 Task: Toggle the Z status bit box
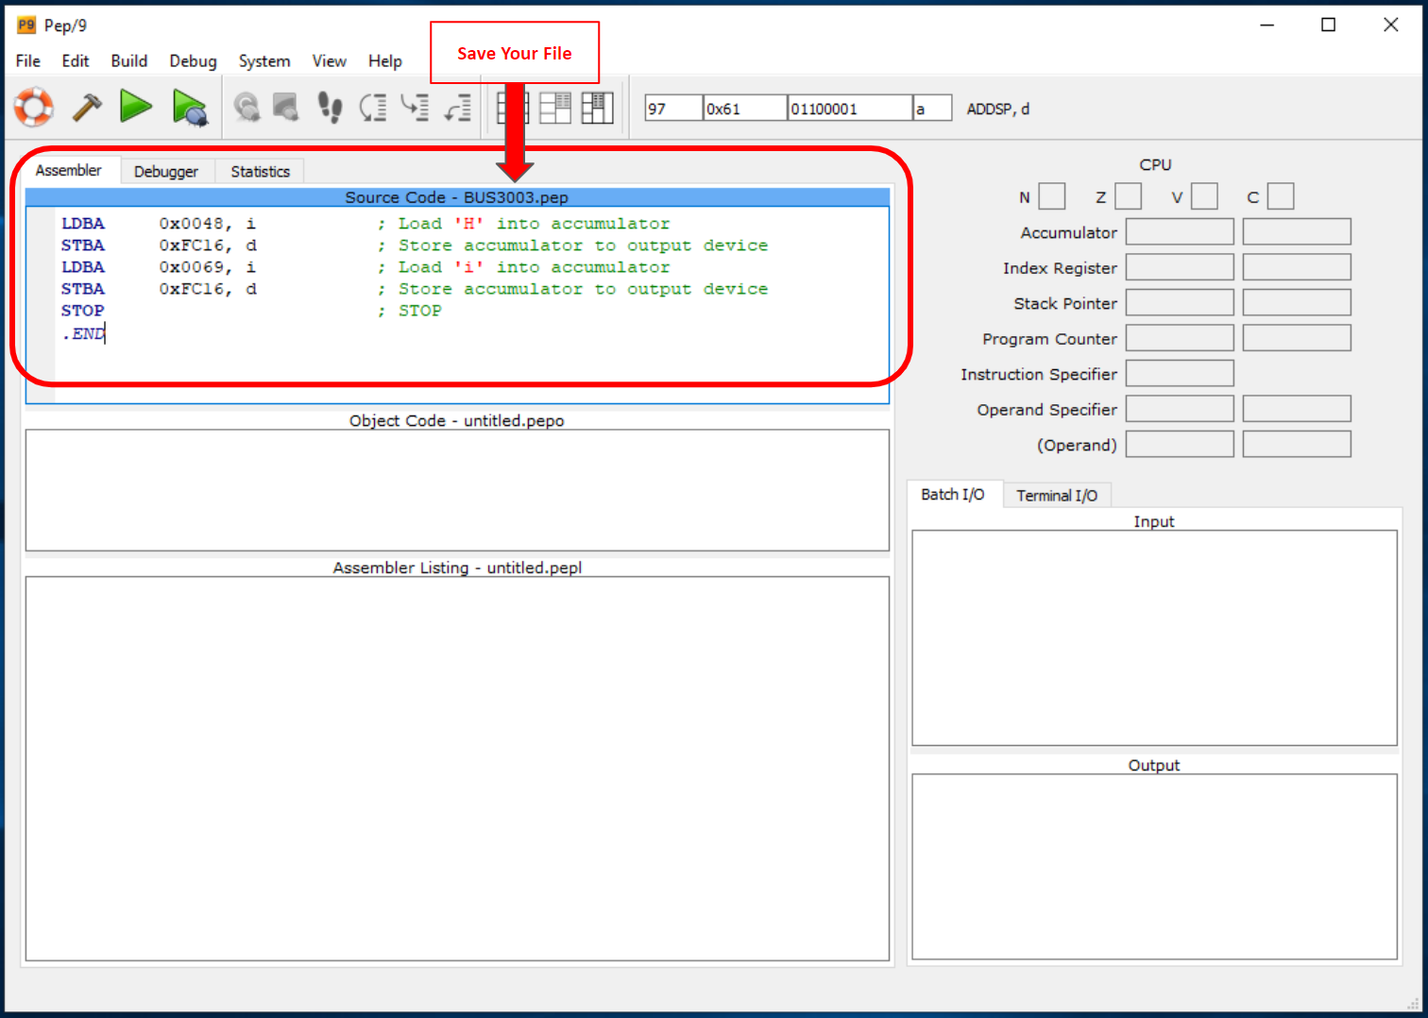point(1128,196)
